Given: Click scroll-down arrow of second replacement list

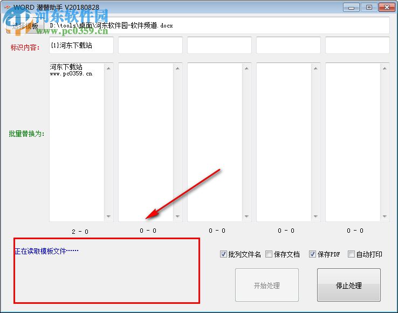Looking at the screenshot, I should pyautogui.click(x=177, y=217).
